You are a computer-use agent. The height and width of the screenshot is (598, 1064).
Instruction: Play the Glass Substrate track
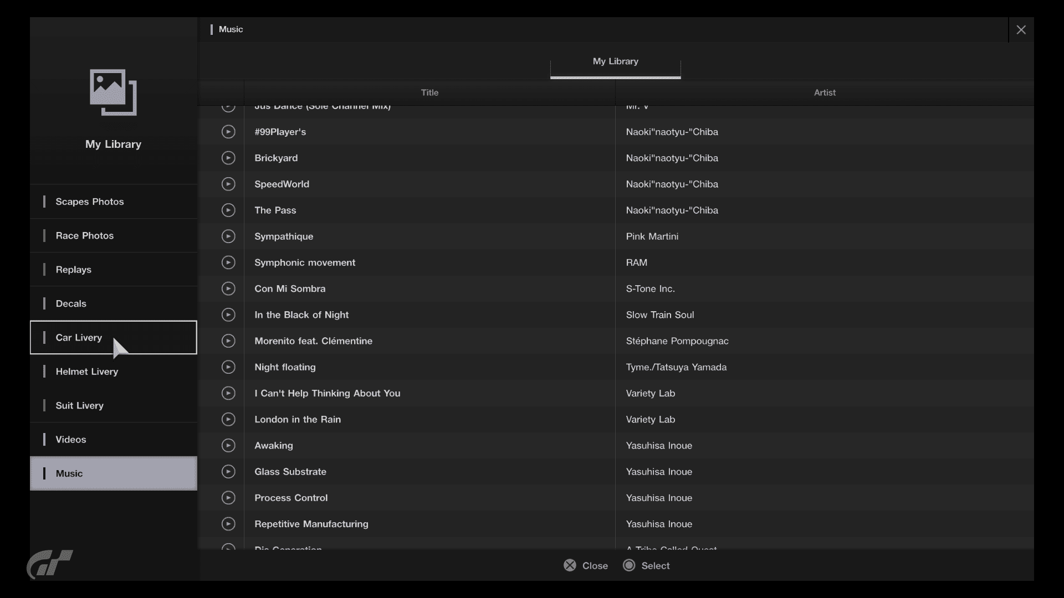click(228, 472)
